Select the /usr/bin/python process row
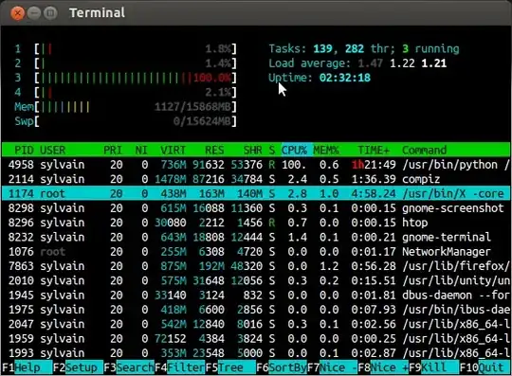The width and height of the screenshot is (512, 376). tap(256, 165)
